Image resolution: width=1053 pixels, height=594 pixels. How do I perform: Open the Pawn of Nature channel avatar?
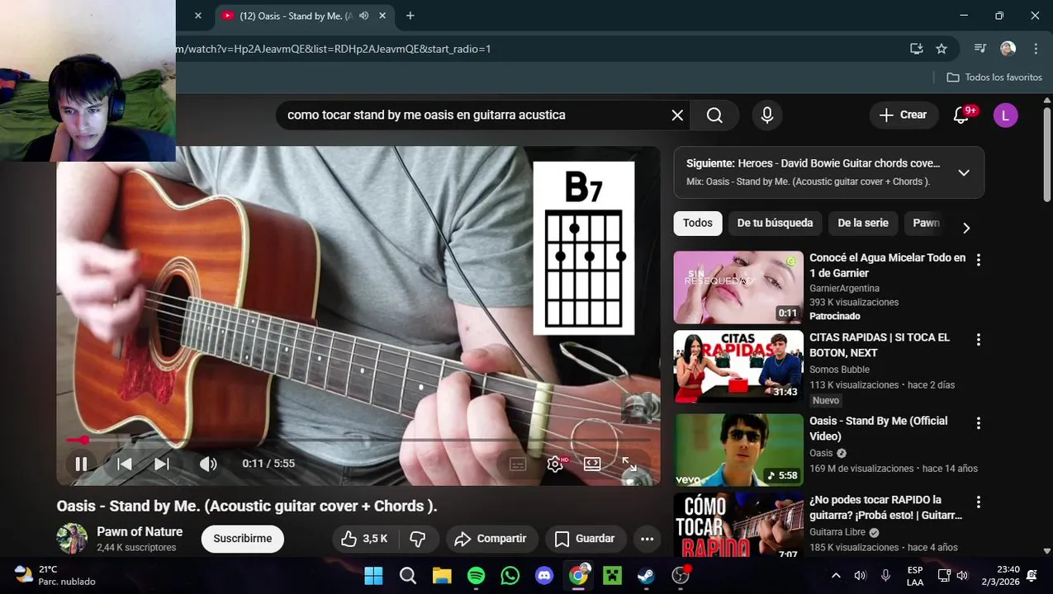click(72, 539)
